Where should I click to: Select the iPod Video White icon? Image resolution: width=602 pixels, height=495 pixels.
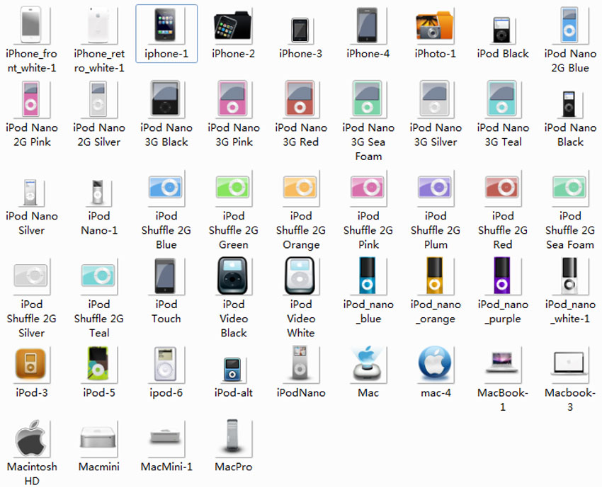tap(300, 276)
